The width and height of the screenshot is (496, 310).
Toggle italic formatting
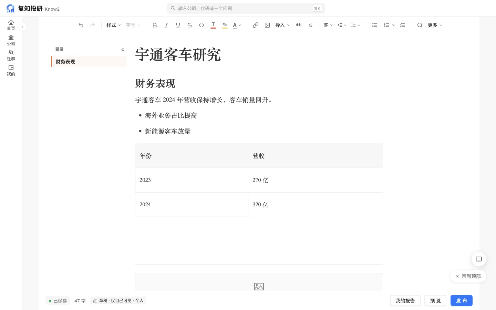coord(166,25)
